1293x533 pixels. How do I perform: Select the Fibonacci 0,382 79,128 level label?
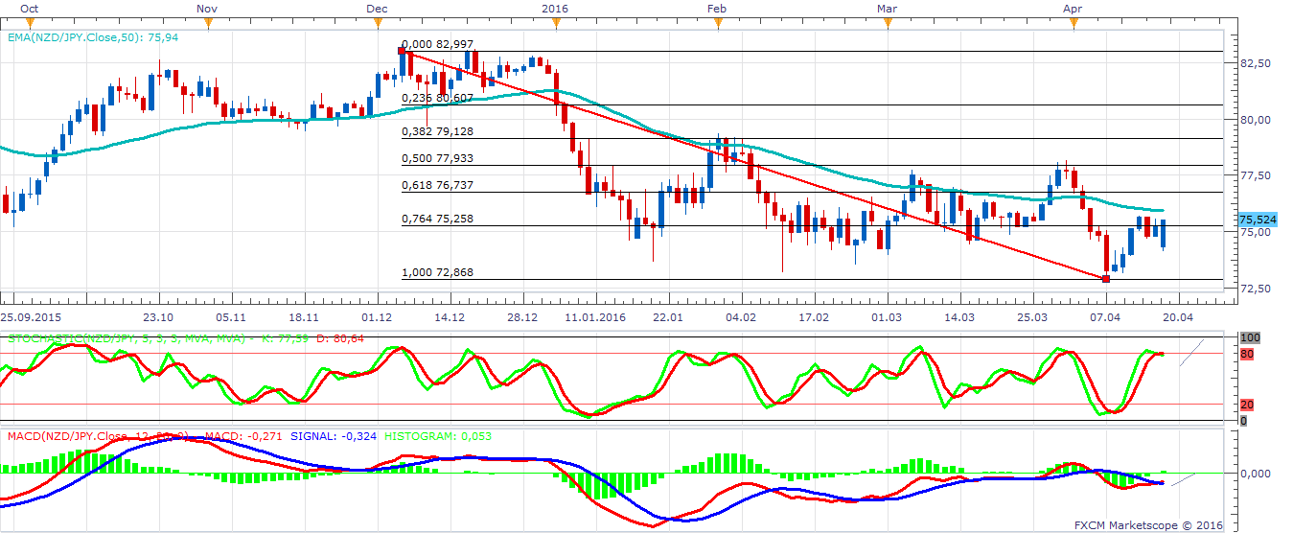438,131
